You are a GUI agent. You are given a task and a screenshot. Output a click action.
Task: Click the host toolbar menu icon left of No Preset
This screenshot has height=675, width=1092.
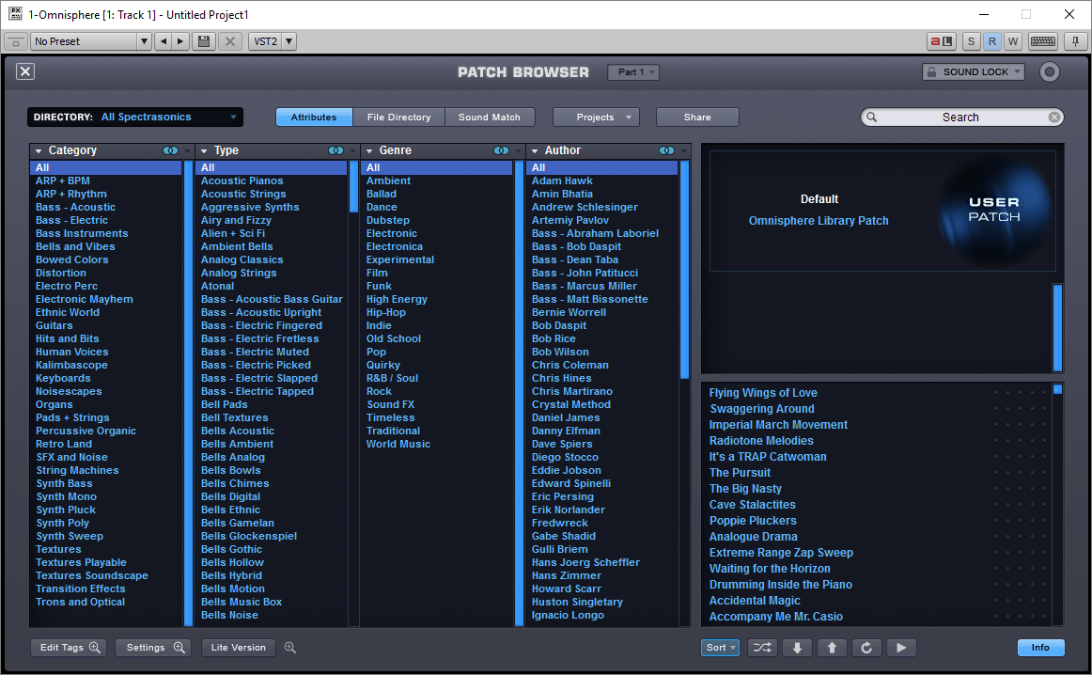tap(16, 41)
